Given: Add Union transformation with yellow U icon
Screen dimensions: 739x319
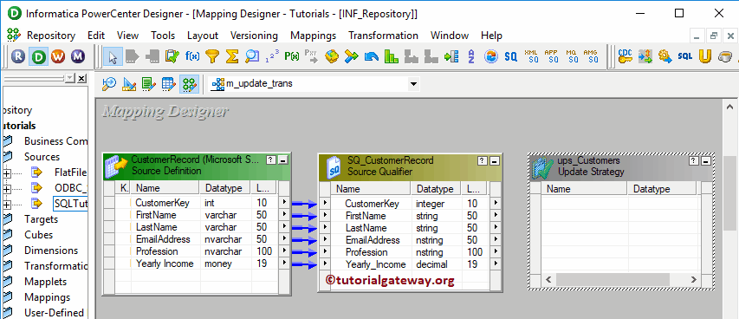Looking at the screenshot, I should [x=705, y=56].
